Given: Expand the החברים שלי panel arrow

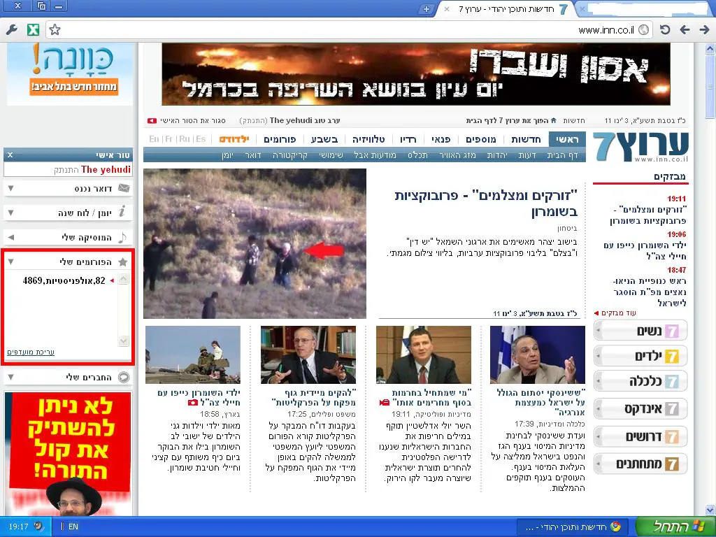Looking at the screenshot, I should (x=10, y=378).
